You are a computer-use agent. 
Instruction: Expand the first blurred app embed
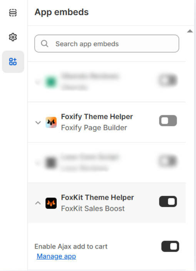click(x=38, y=82)
